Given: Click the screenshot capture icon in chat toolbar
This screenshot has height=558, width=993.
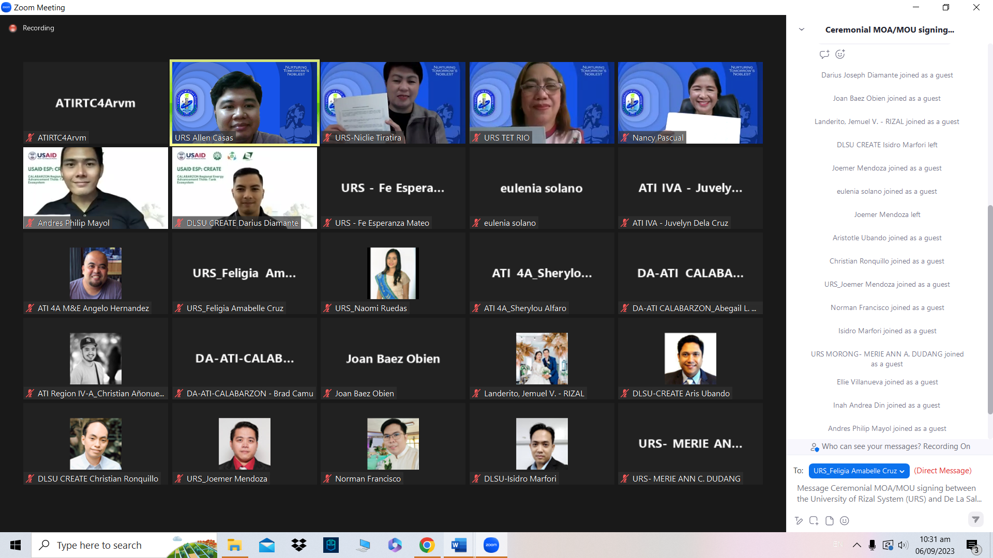Looking at the screenshot, I should pyautogui.click(x=814, y=521).
